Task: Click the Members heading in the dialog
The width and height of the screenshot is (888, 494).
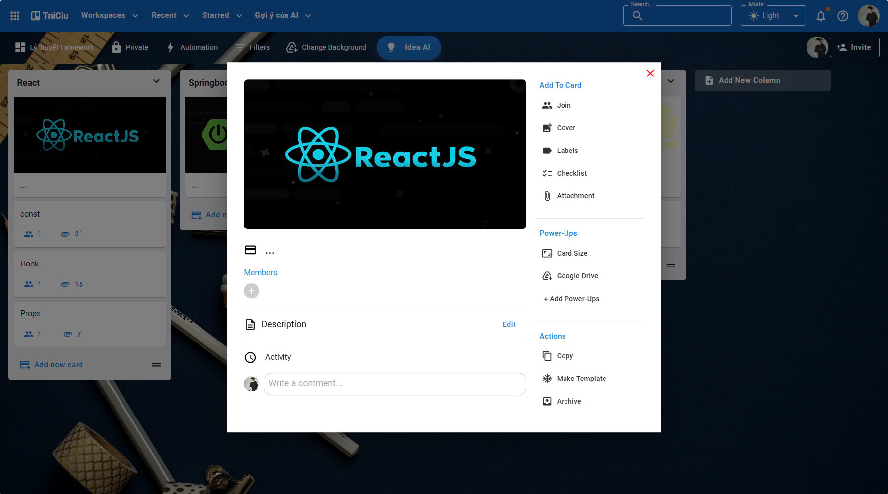Action: point(260,272)
